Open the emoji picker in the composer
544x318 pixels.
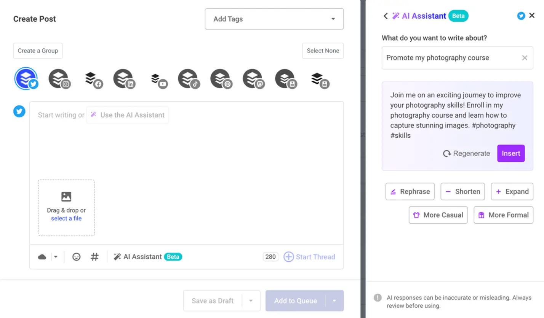76,257
